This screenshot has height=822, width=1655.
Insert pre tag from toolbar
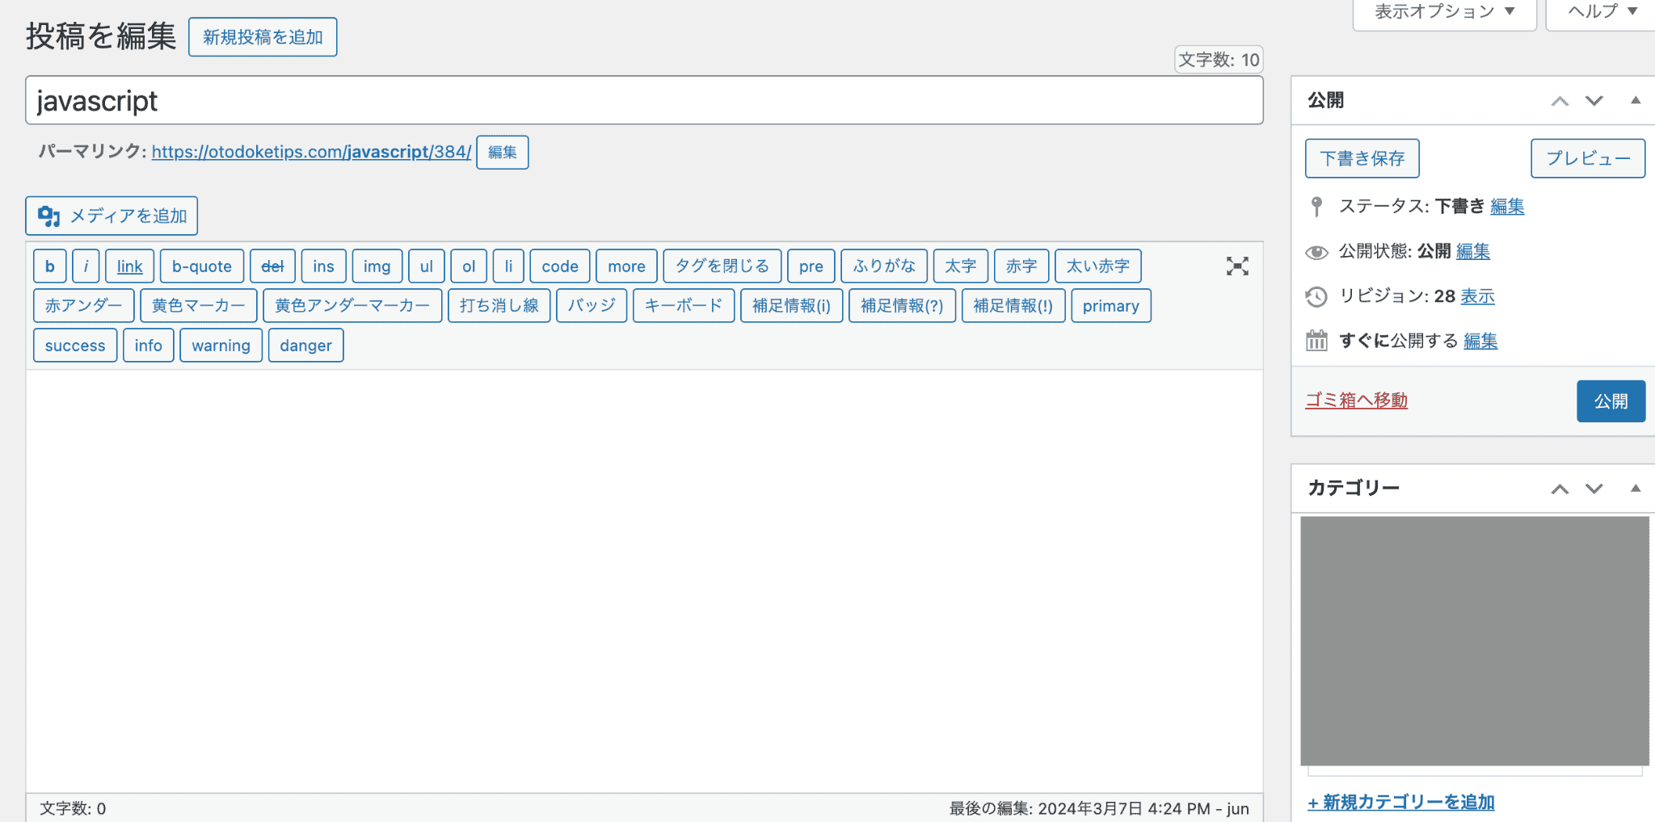pyautogui.click(x=811, y=266)
